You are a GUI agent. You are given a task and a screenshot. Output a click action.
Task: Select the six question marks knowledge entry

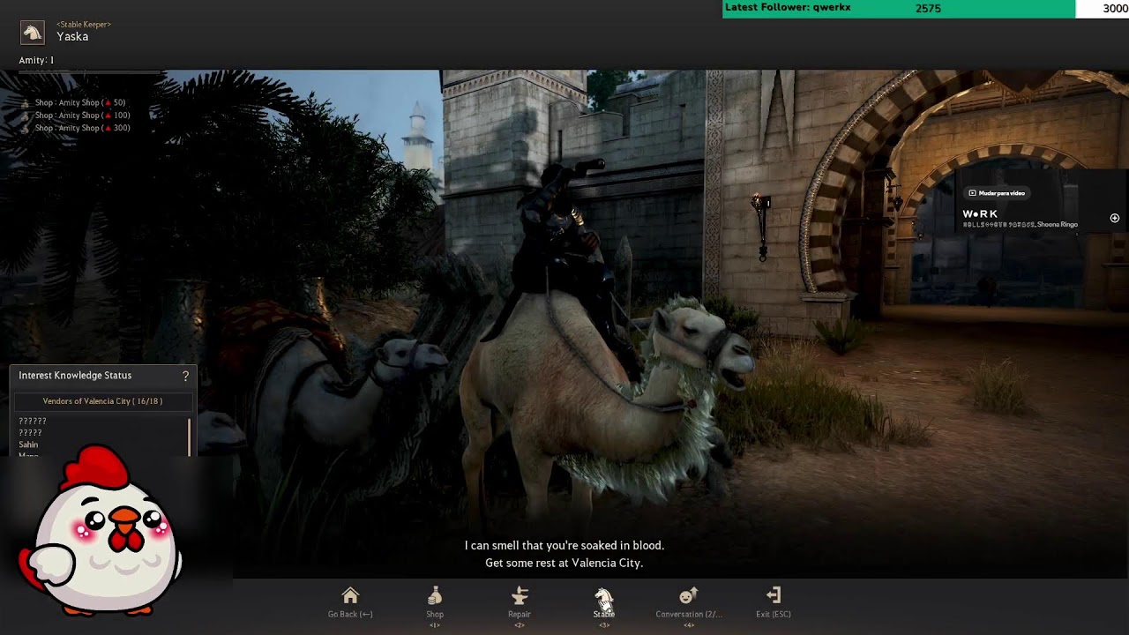click(x=33, y=422)
